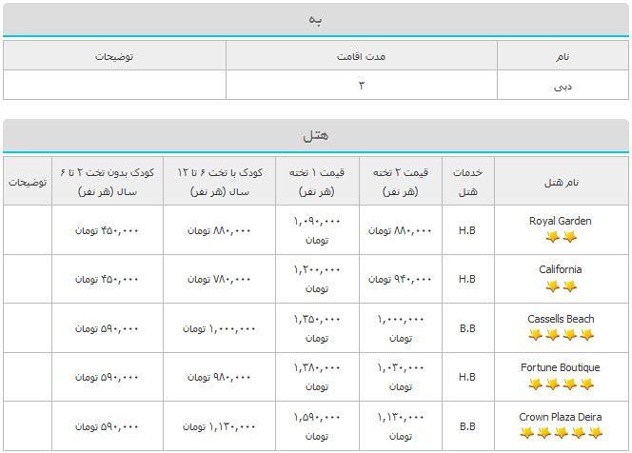Click the 'توضیحات' header in the destination table
Viewport: 632px width, 453px height.
click(x=114, y=56)
